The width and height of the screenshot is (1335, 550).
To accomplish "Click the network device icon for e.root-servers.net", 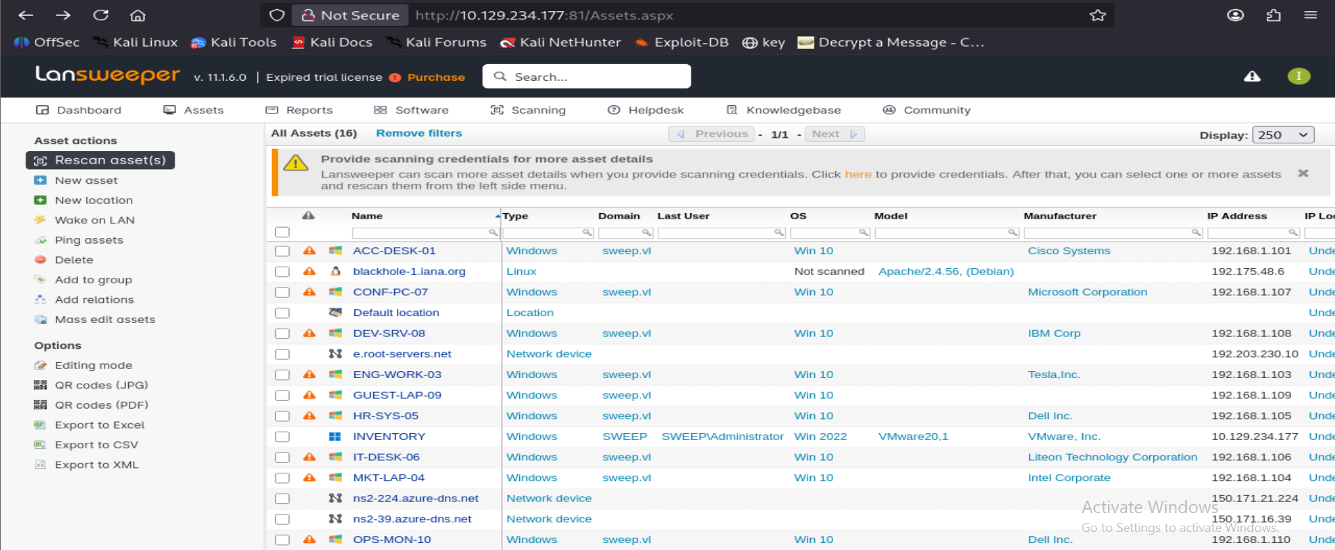I will click(335, 354).
